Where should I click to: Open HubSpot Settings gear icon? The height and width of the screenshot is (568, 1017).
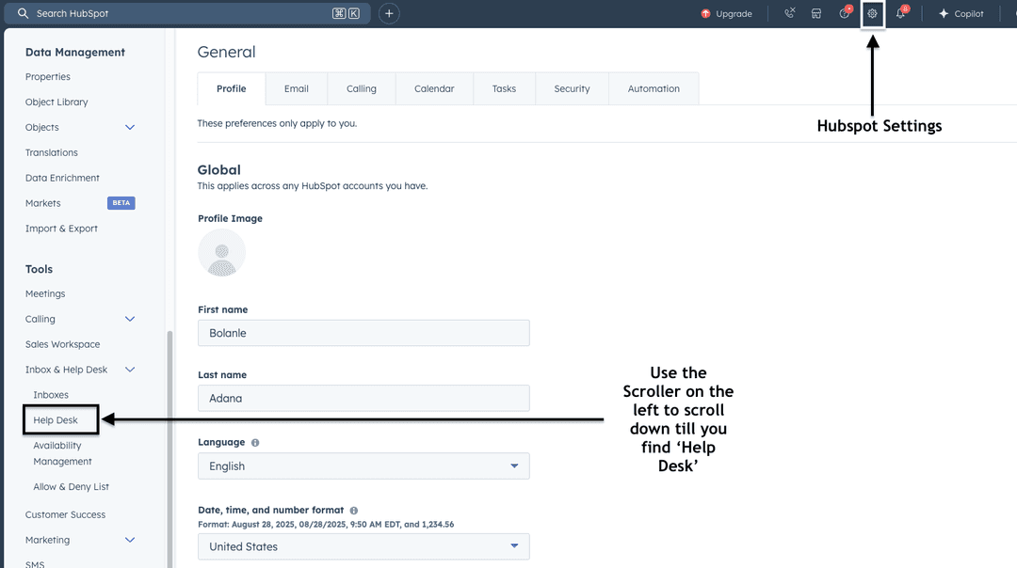[x=872, y=14]
